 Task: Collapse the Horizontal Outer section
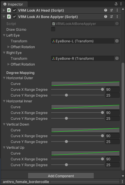(x=4, y=78)
